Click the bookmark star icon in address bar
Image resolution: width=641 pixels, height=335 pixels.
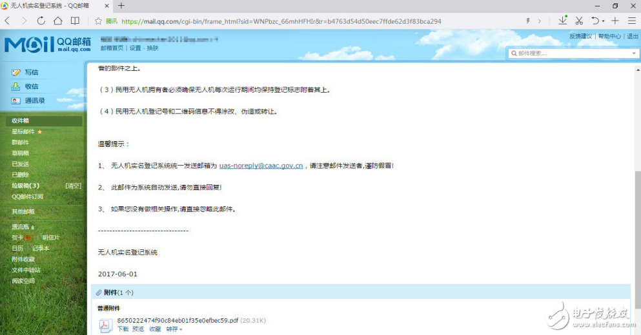point(98,21)
